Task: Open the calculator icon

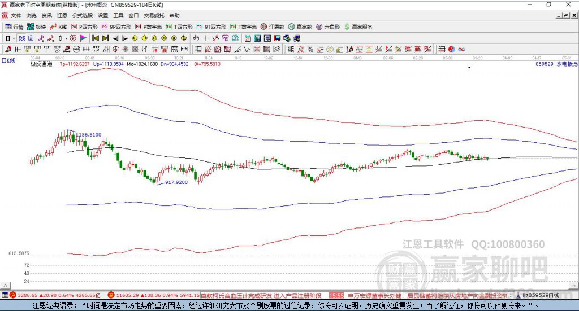Action: (257, 38)
